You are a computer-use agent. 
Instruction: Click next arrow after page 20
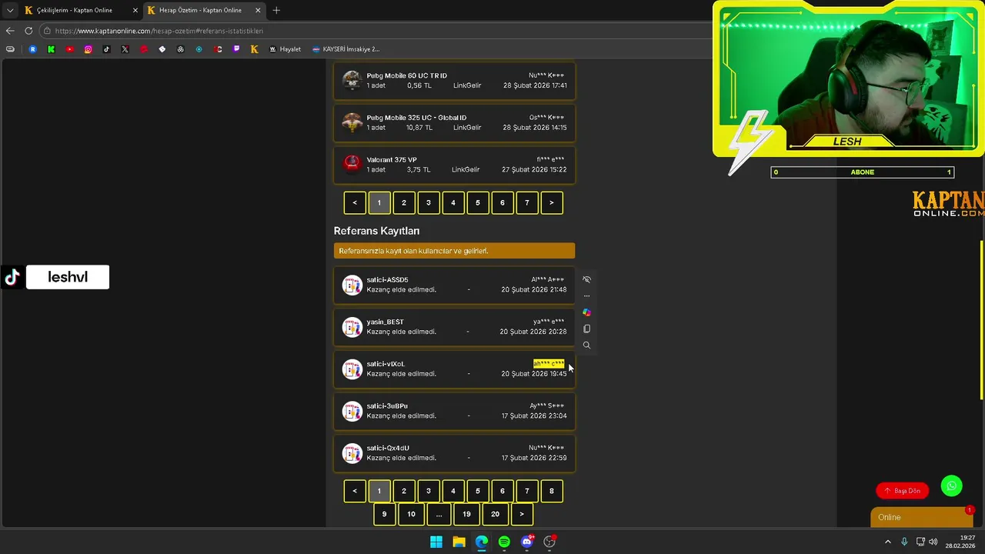(522, 514)
